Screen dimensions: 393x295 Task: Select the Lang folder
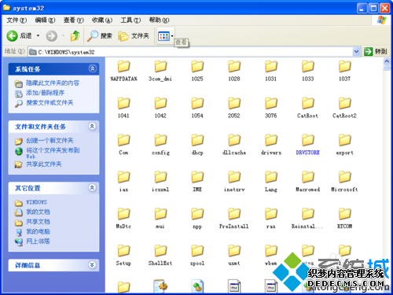pyautogui.click(x=271, y=181)
